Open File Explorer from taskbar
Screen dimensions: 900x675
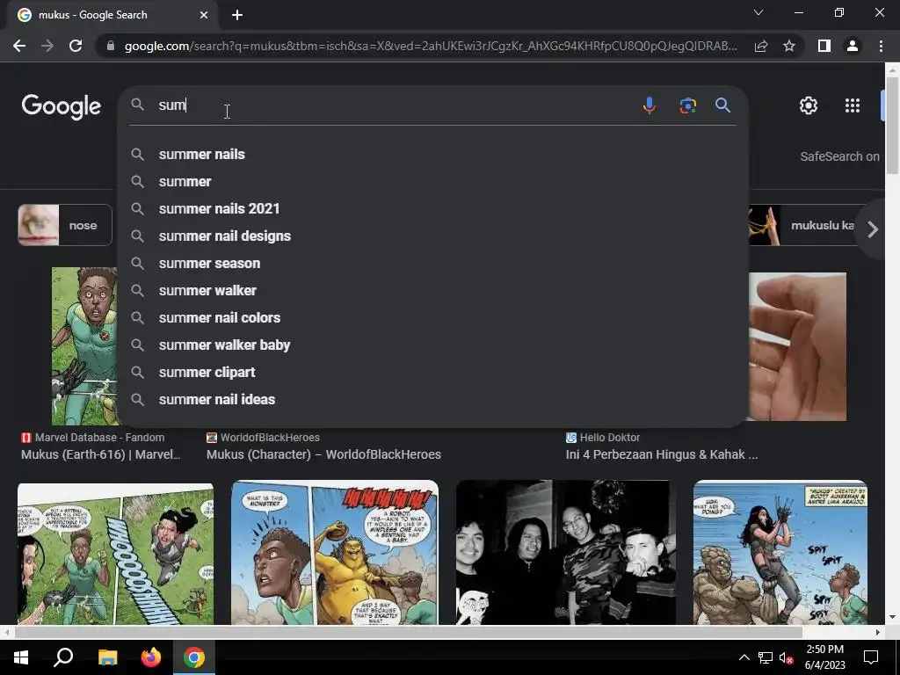click(107, 657)
